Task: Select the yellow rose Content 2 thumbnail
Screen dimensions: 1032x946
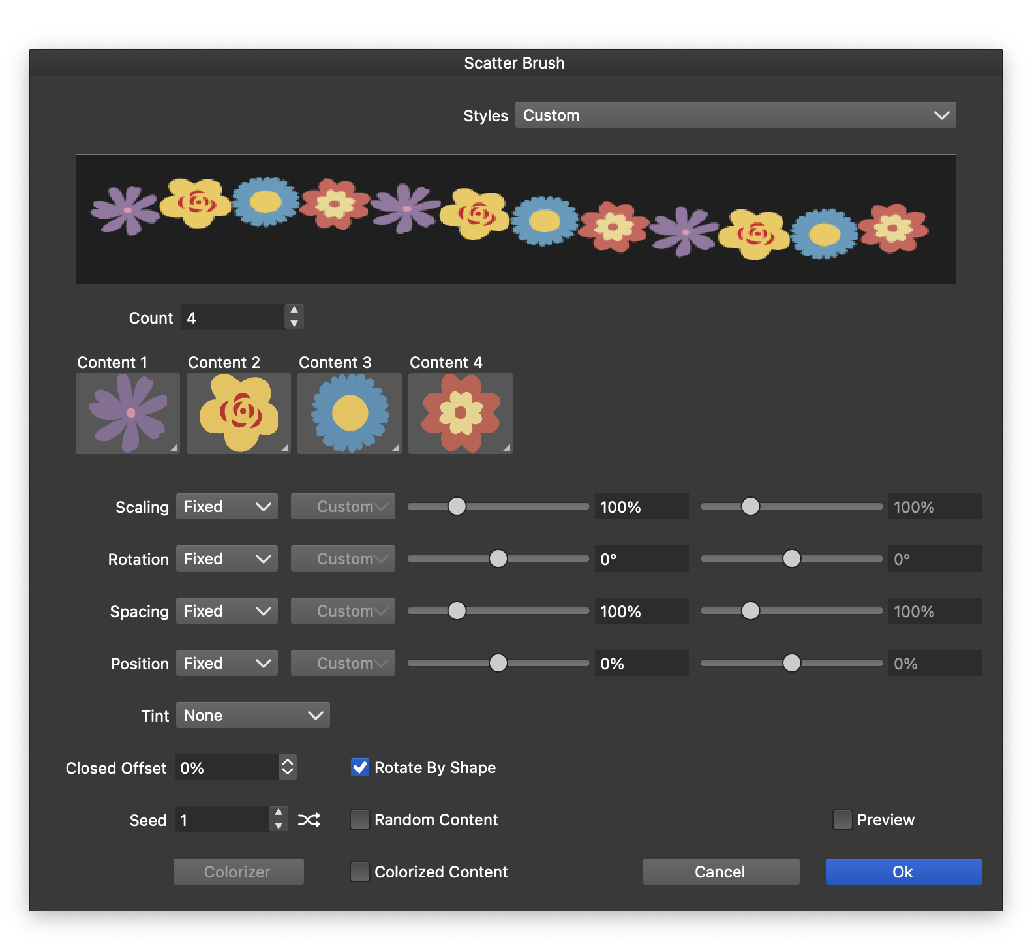Action: (239, 414)
